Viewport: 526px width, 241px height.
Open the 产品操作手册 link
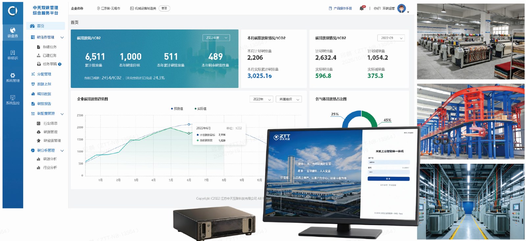pos(340,8)
